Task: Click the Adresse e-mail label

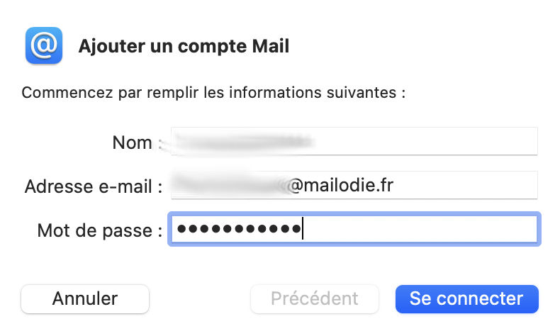Action: [x=94, y=186]
